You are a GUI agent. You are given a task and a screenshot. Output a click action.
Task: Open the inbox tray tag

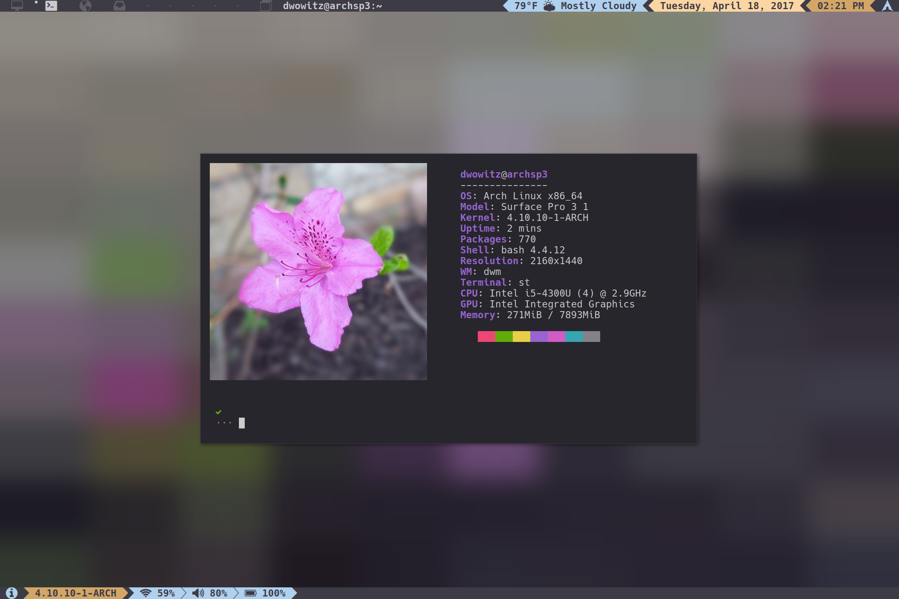119,6
